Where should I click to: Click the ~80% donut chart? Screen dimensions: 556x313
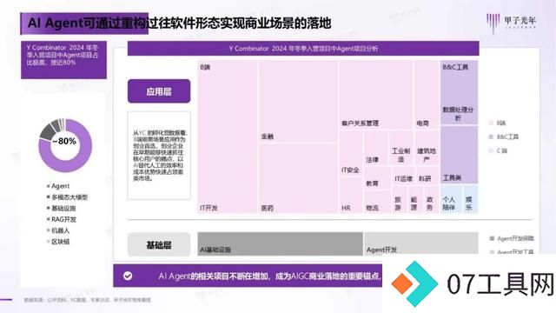pyautogui.click(x=65, y=145)
